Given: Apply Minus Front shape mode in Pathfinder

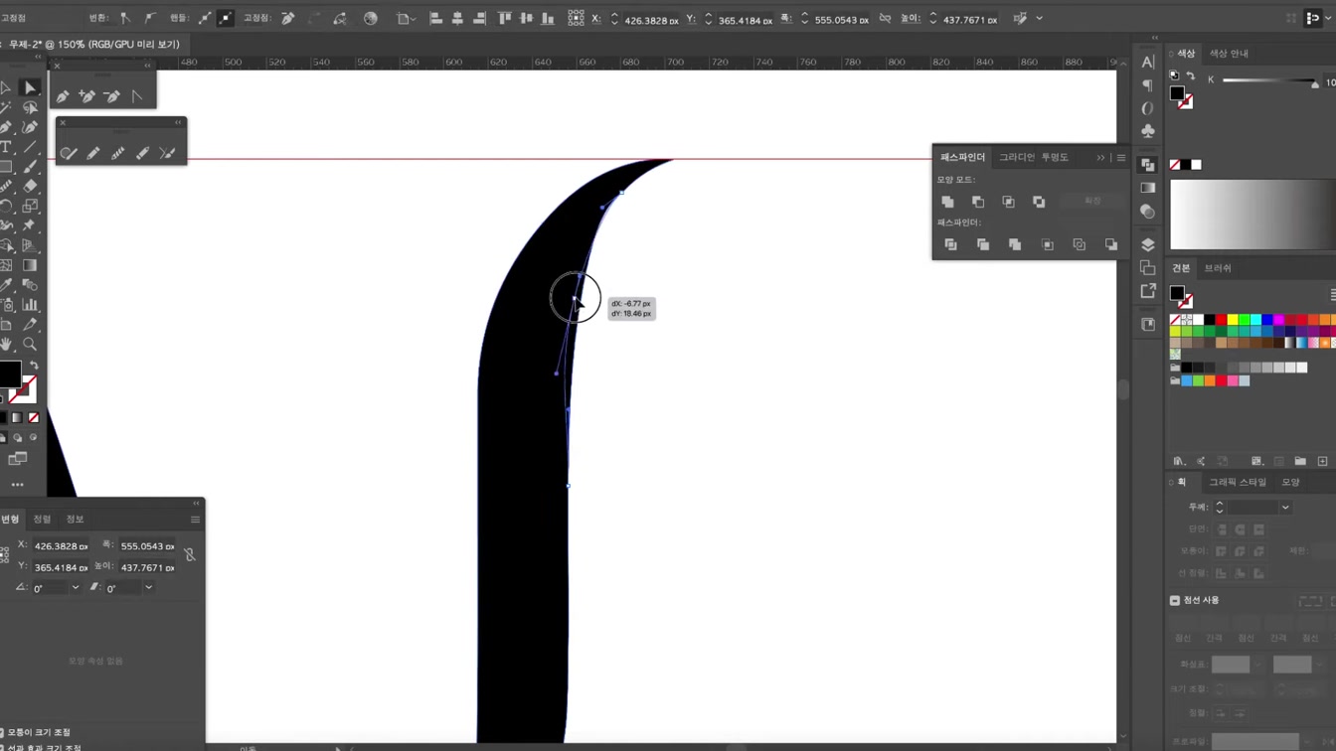Looking at the screenshot, I should pyautogui.click(x=978, y=202).
